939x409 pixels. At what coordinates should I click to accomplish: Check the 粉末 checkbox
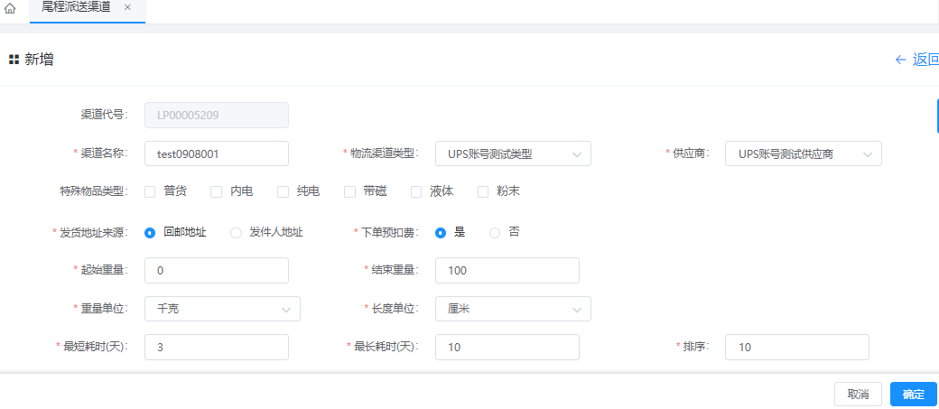pyautogui.click(x=483, y=191)
